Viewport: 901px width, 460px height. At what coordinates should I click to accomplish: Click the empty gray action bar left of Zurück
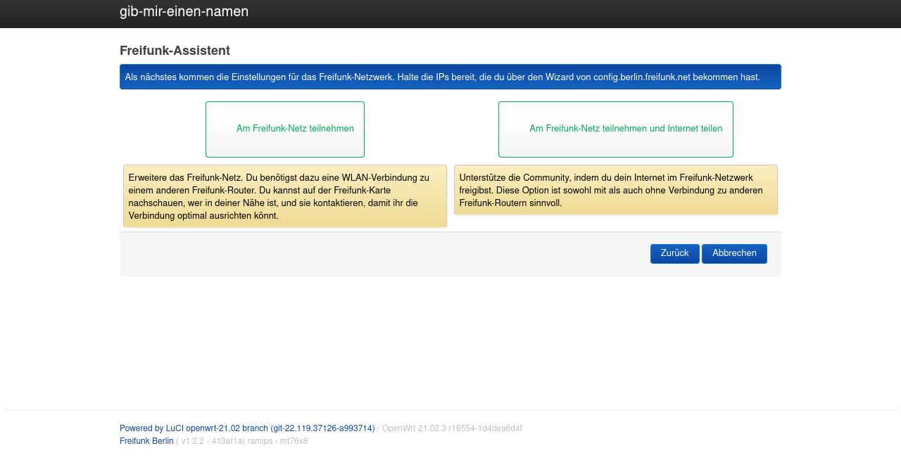(380, 254)
